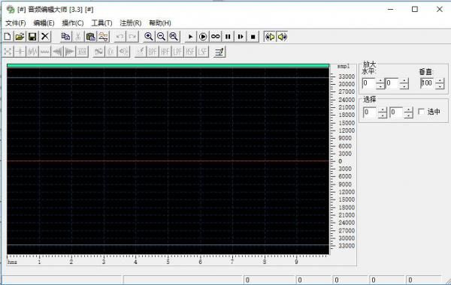Click the 垂直 zoom field showing 100
The height and width of the screenshot is (285, 451).
(427, 83)
